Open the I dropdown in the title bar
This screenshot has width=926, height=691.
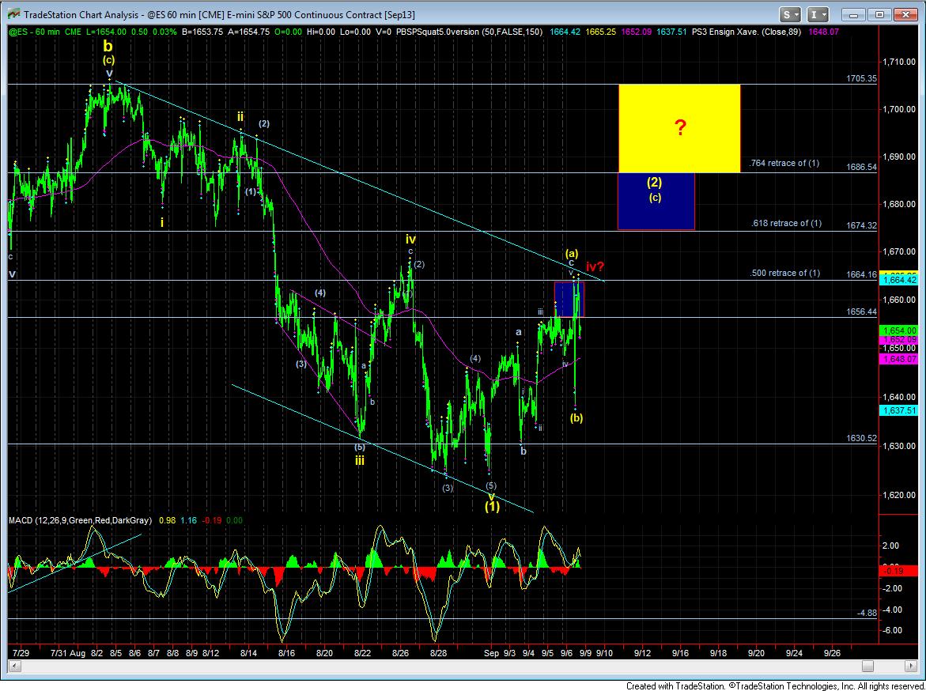pyautogui.click(x=818, y=14)
